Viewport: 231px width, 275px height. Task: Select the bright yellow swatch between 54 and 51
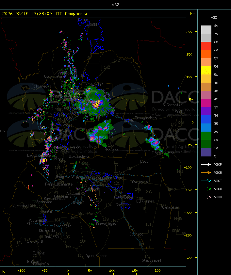point(206,71)
